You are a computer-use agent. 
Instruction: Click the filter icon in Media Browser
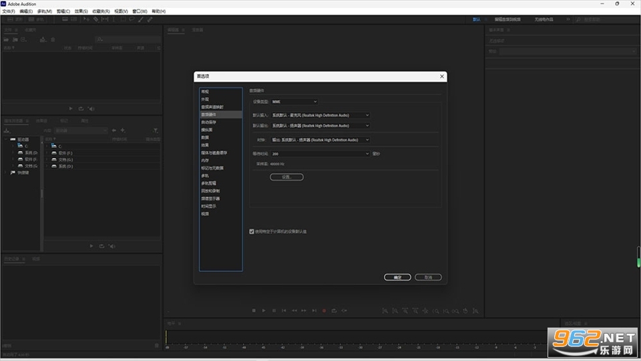coord(156,130)
